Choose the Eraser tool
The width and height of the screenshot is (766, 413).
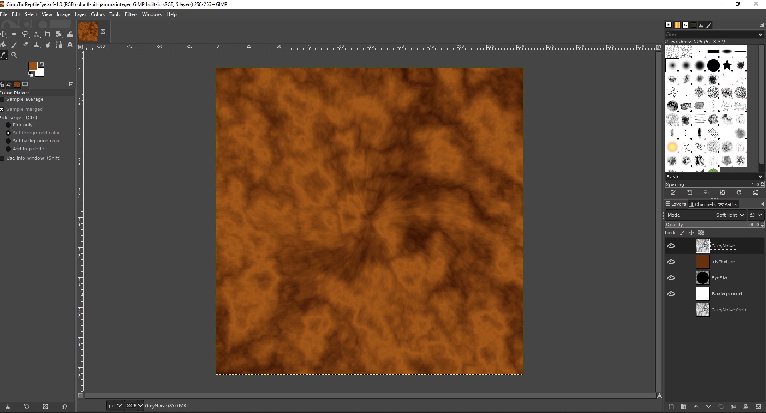(x=26, y=45)
